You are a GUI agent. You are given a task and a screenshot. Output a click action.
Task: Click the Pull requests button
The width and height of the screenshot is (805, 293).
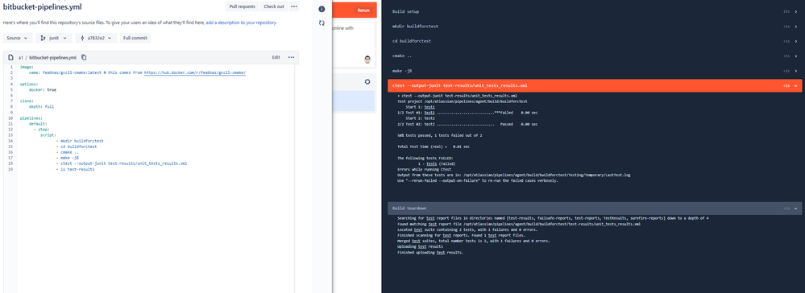(x=243, y=6)
